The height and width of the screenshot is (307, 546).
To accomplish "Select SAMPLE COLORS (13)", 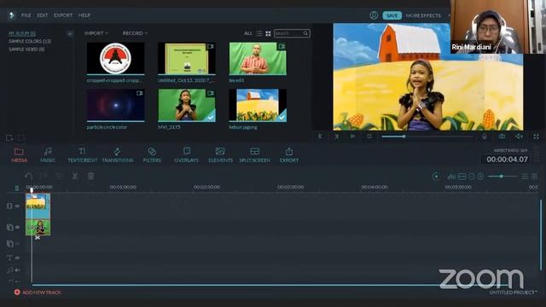I will 30,41.
